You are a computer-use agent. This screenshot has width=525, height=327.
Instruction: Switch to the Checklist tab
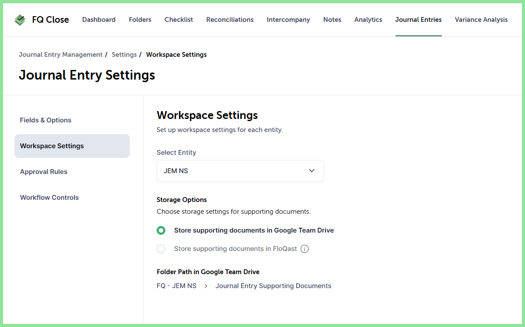179,20
